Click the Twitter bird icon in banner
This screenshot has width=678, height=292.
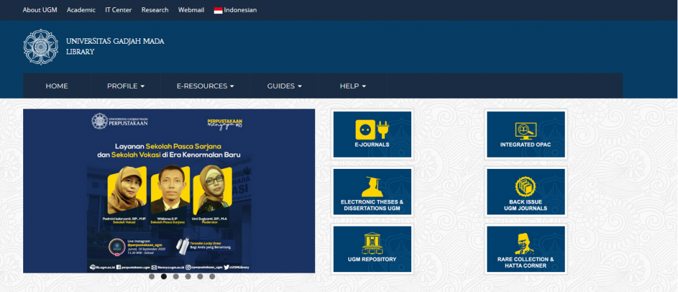tap(226, 268)
